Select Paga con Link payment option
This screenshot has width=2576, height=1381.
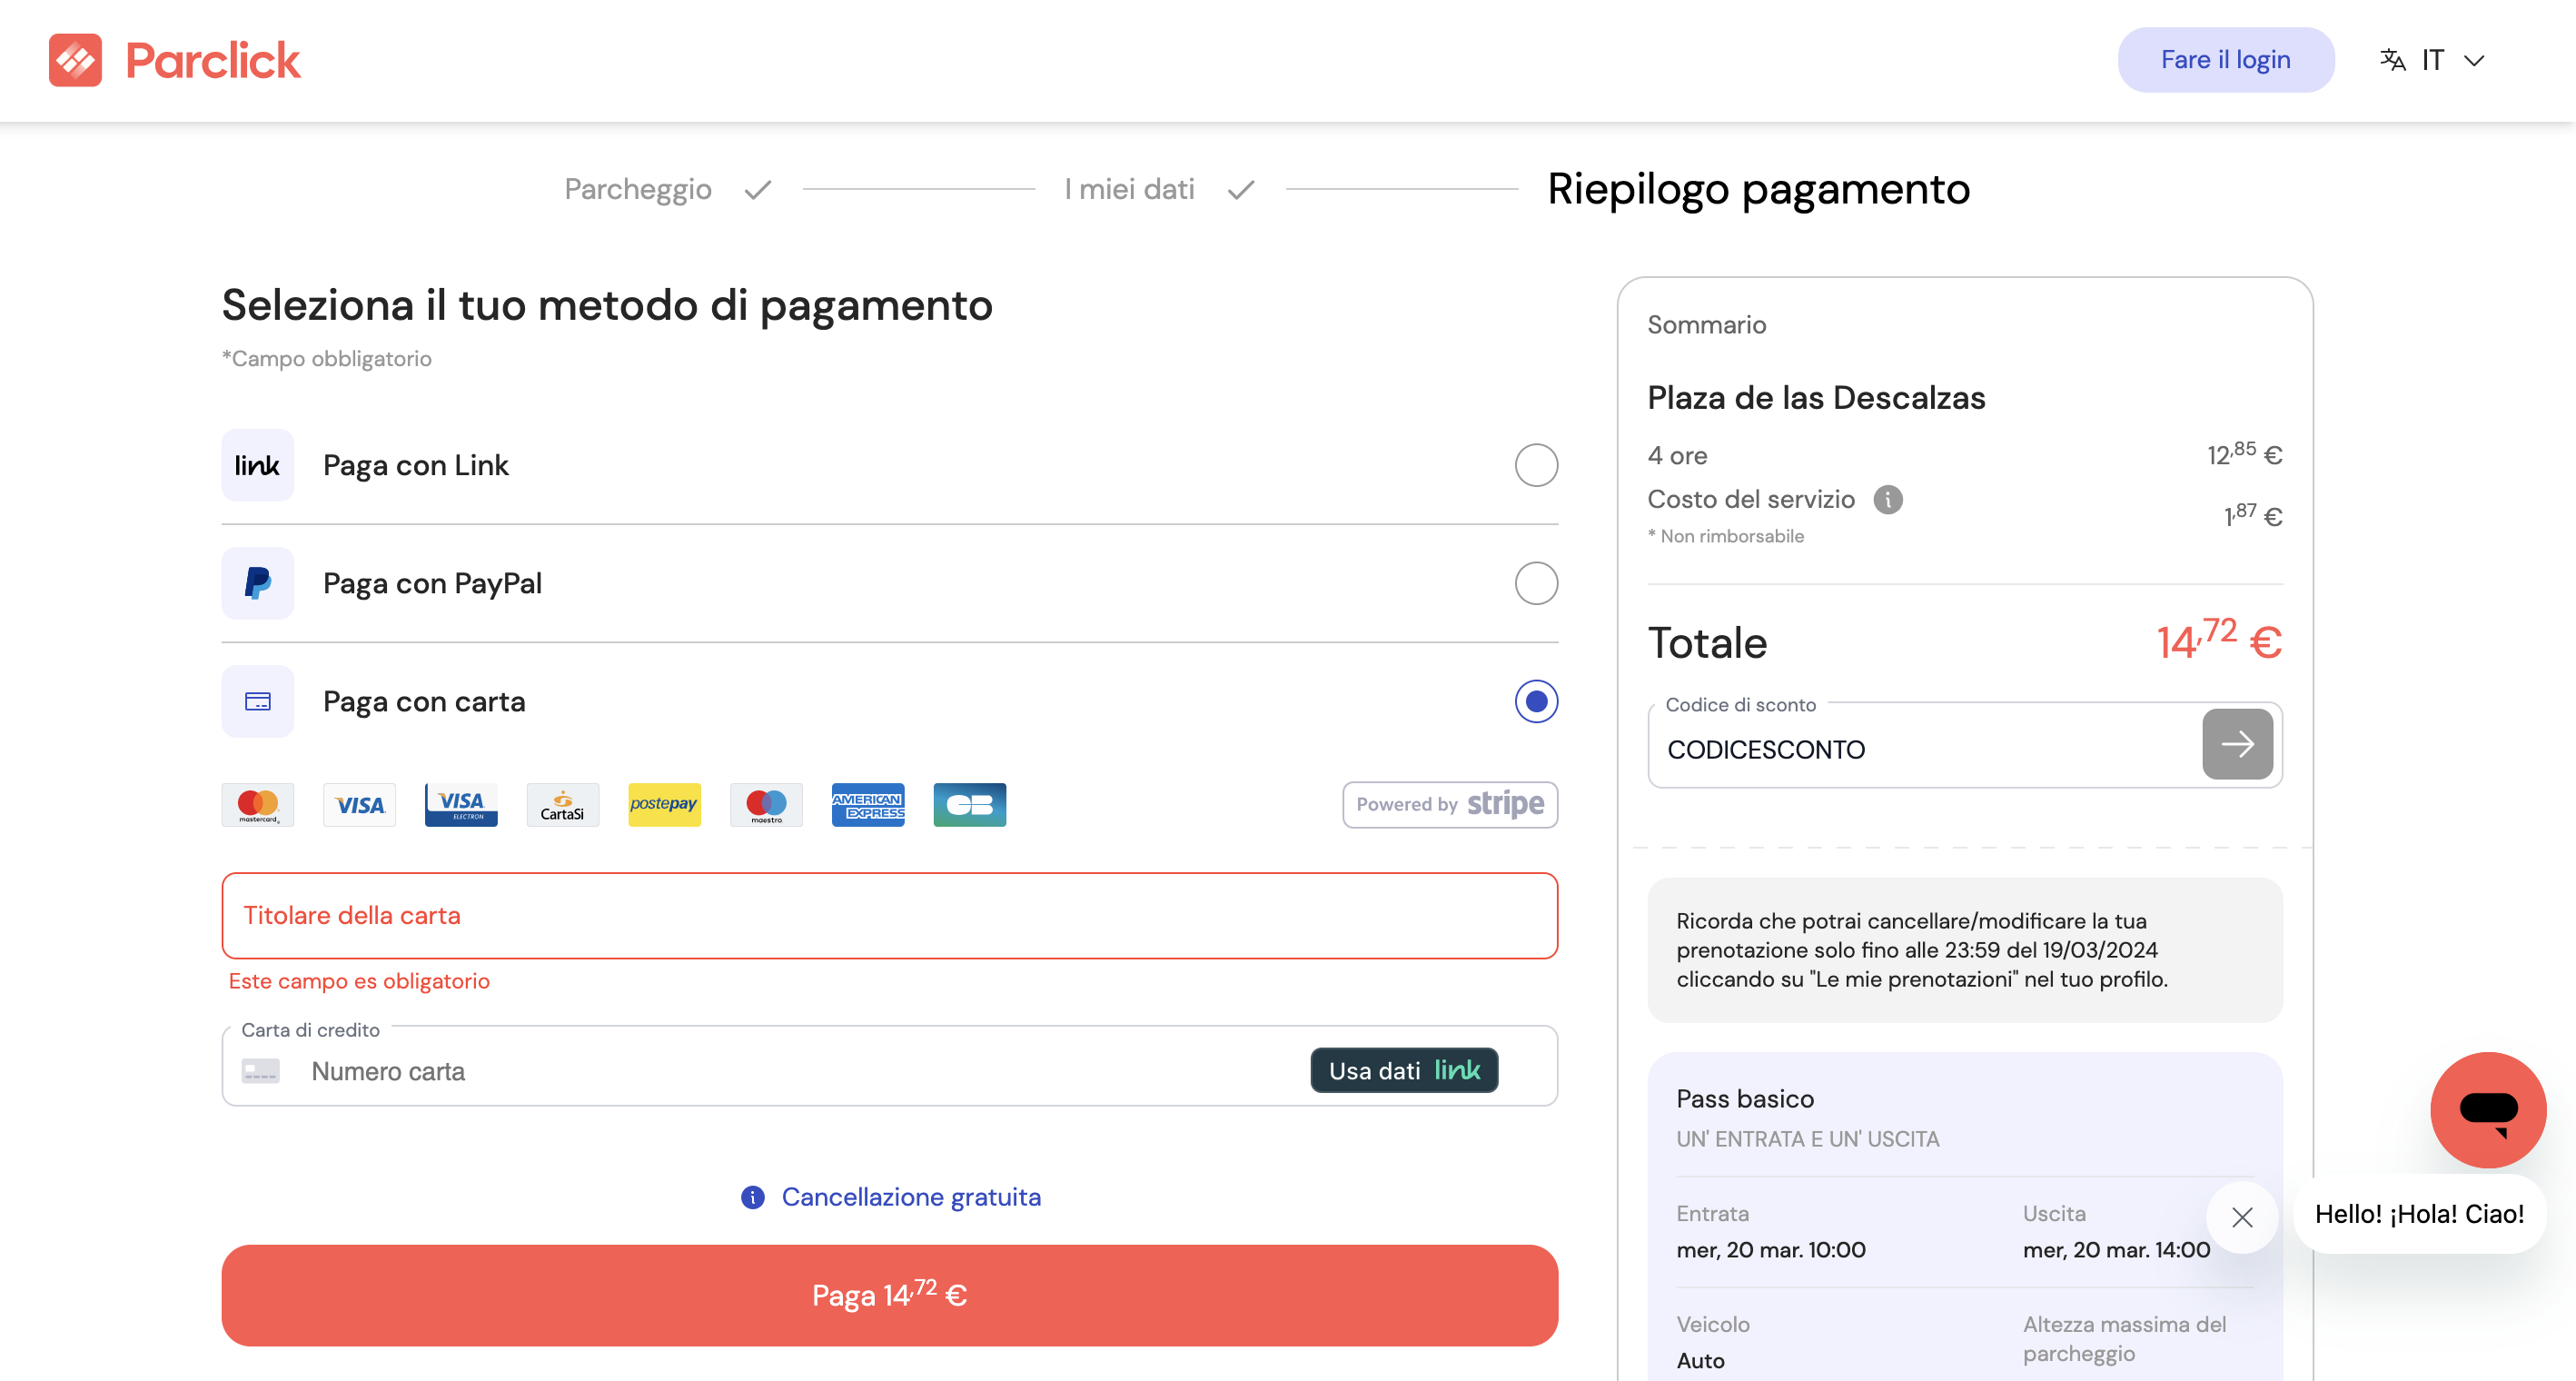(x=1536, y=465)
